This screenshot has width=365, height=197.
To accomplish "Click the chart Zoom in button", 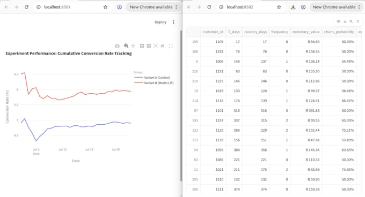I will 142,46.
